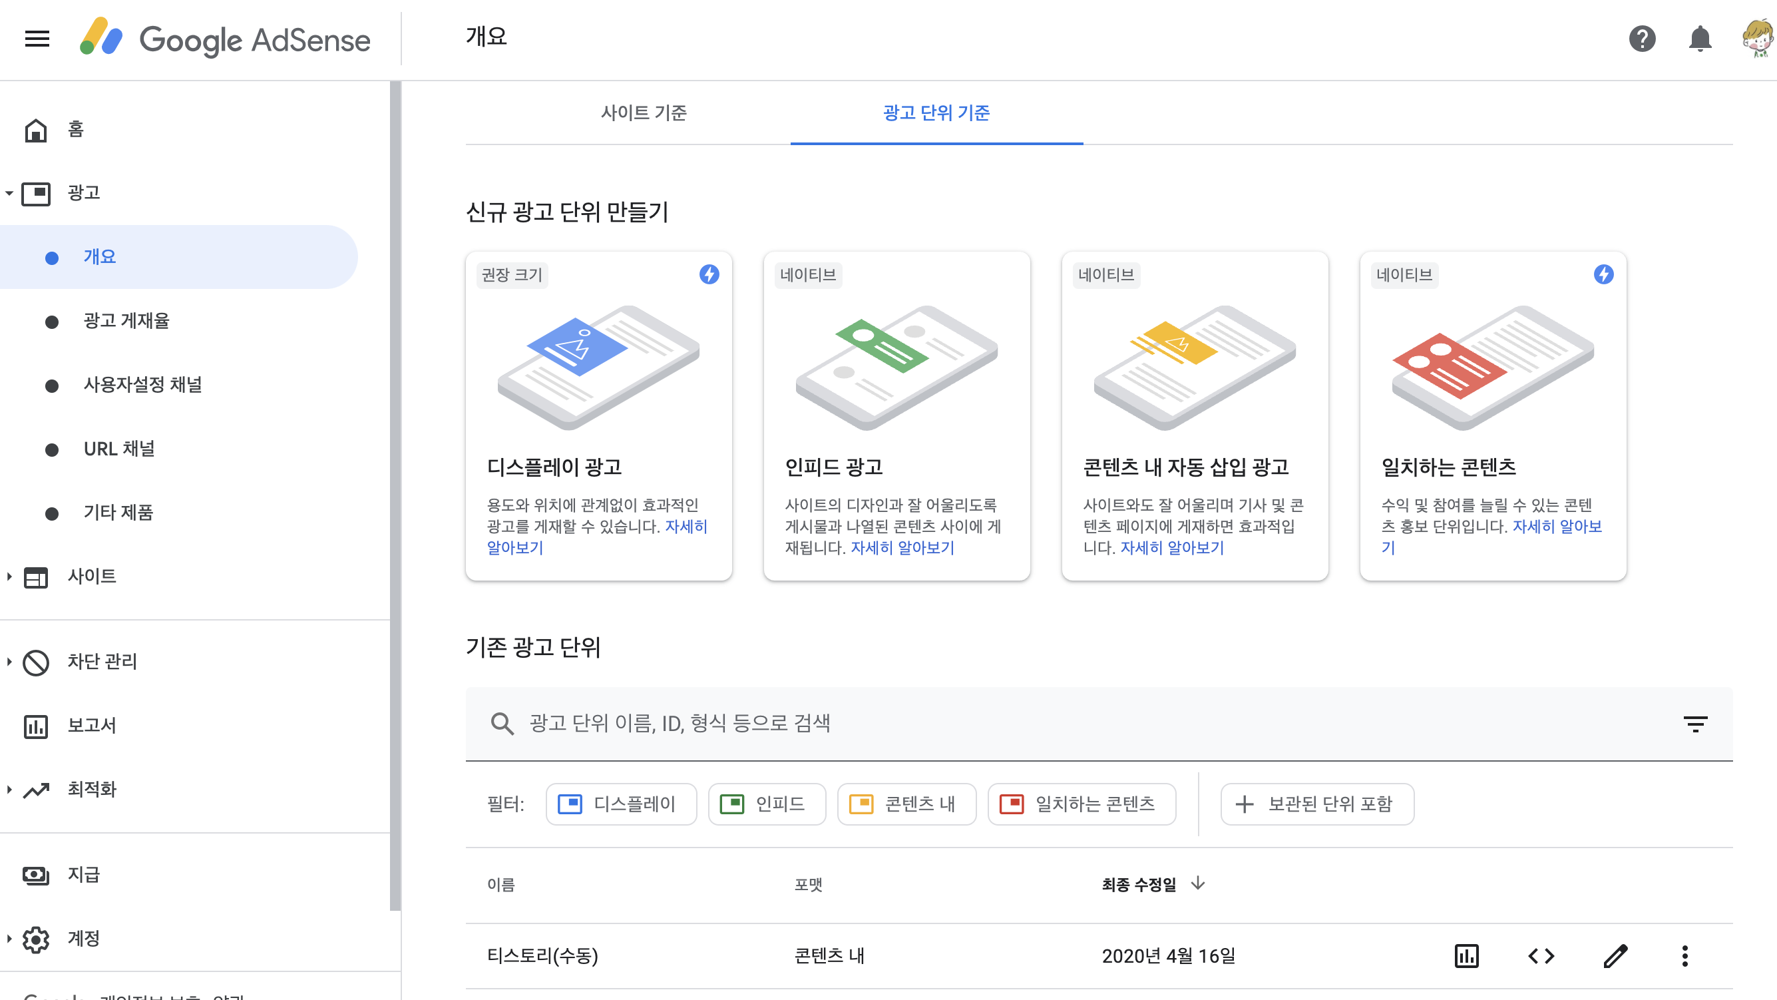
Task: Switch to the 사이트 기준 tab
Action: pos(644,113)
